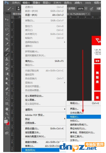This screenshot has width=106, height=153.
Task: Select the Gradient tool
Action: tap(7, 74)
